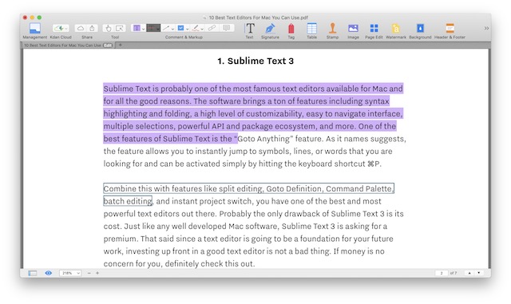Open the Page Edit grid icon
This screenshot has width=511, height=304.
pyautogui.click(x=374, y=29)
